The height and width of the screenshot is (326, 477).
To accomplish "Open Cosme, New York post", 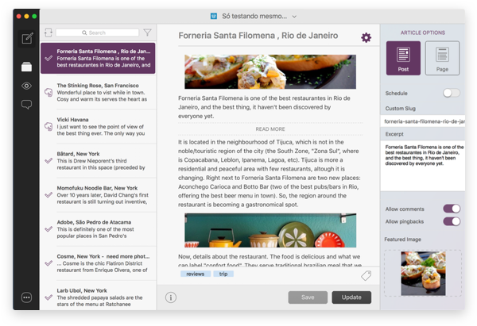I will tap(98, 263).
